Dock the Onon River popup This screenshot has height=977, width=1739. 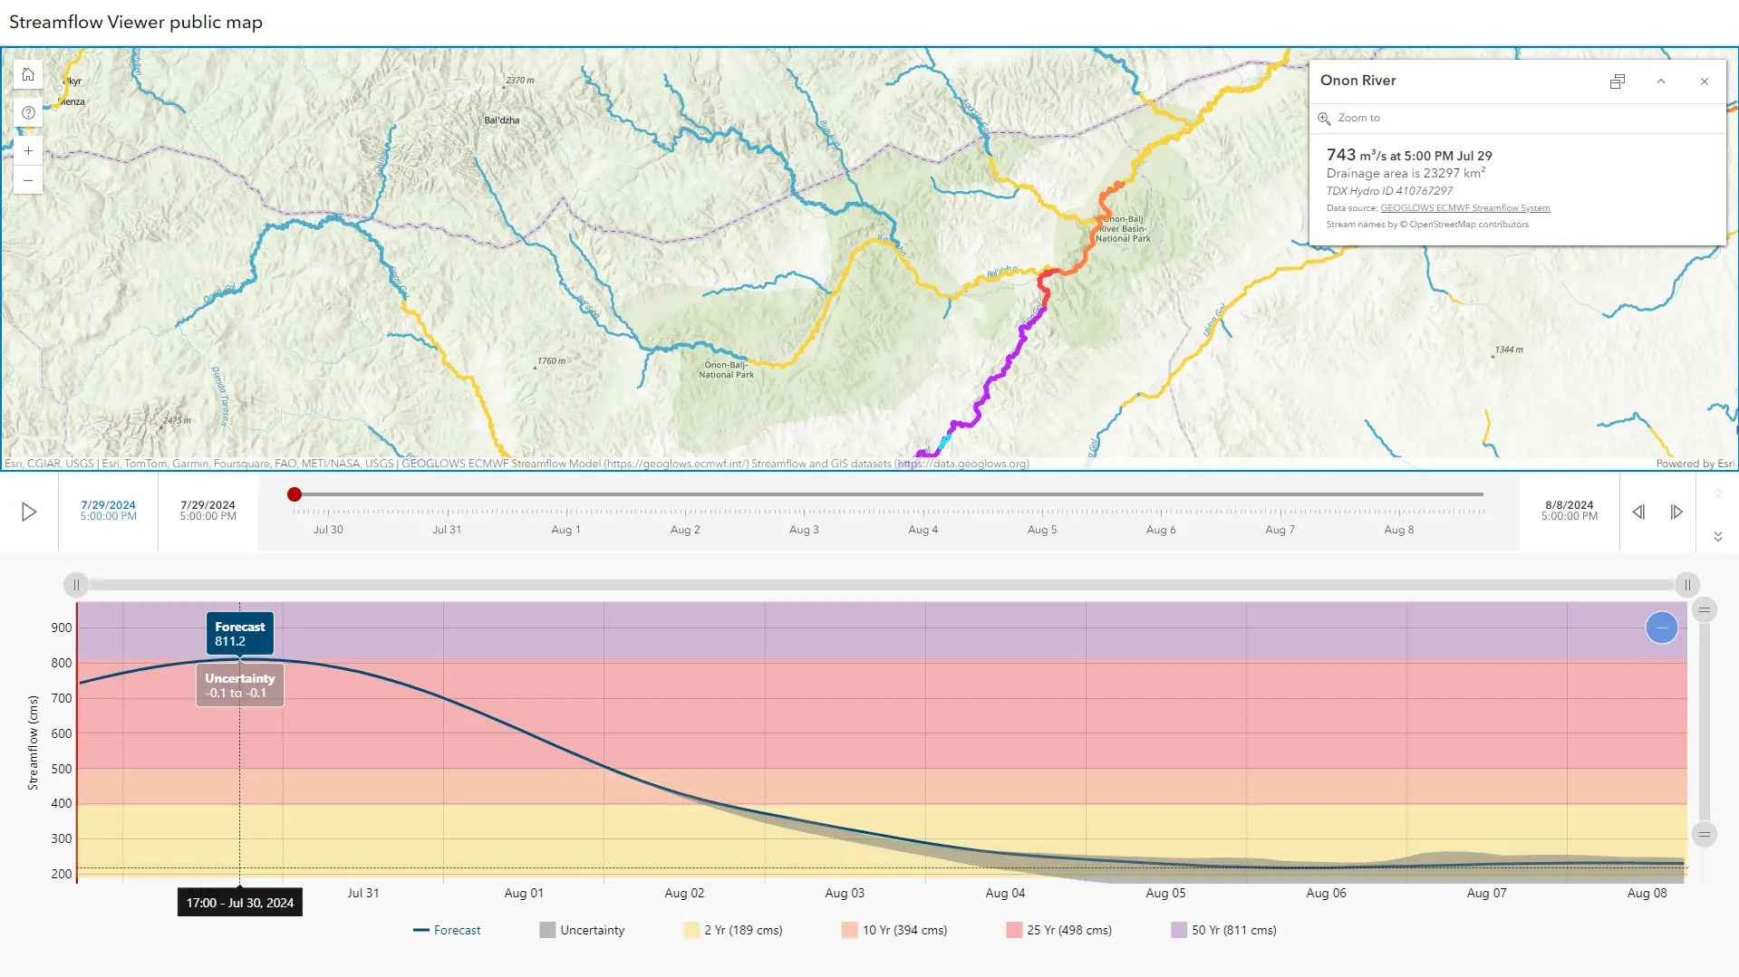[1617, 81]
